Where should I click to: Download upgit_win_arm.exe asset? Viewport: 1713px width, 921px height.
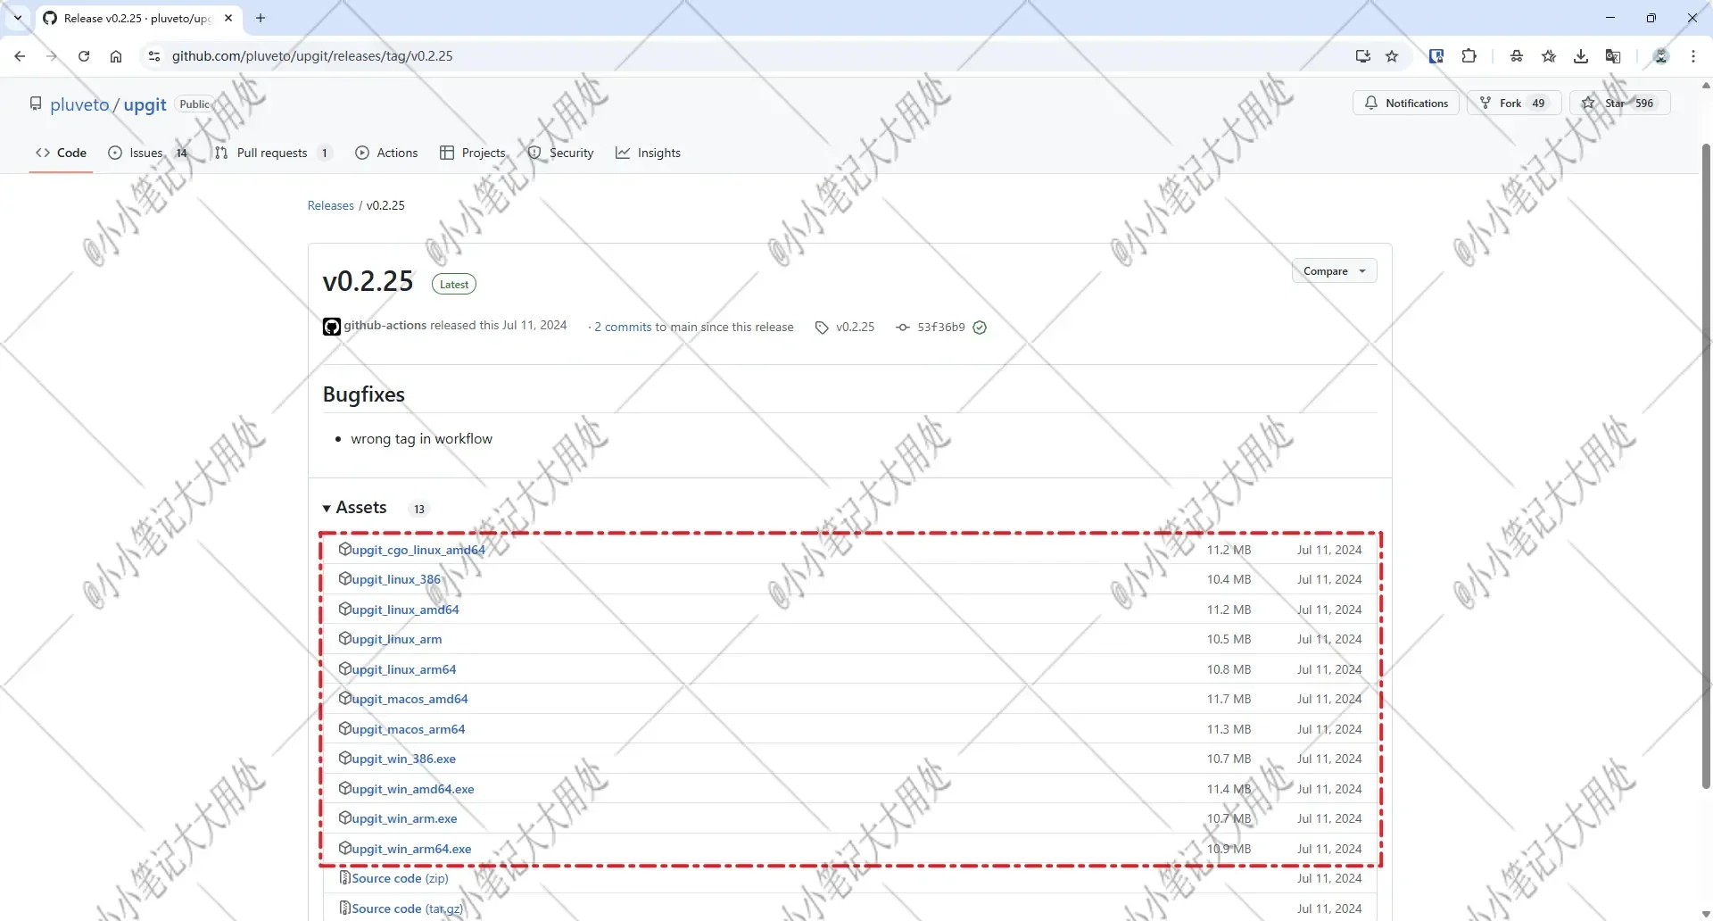click(404, 818)
